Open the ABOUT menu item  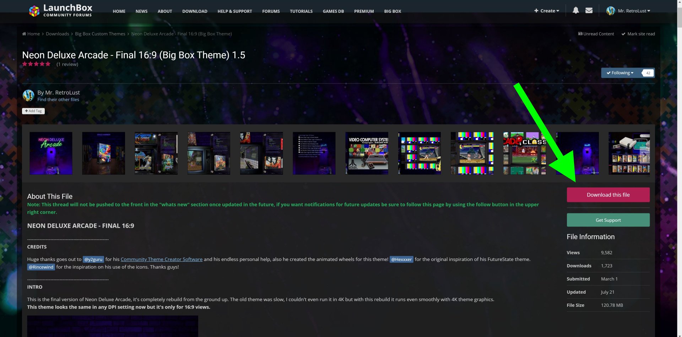165,11
